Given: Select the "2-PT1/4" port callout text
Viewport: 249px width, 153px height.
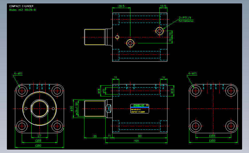Looking at the screenshot, I should coord(185,18).
